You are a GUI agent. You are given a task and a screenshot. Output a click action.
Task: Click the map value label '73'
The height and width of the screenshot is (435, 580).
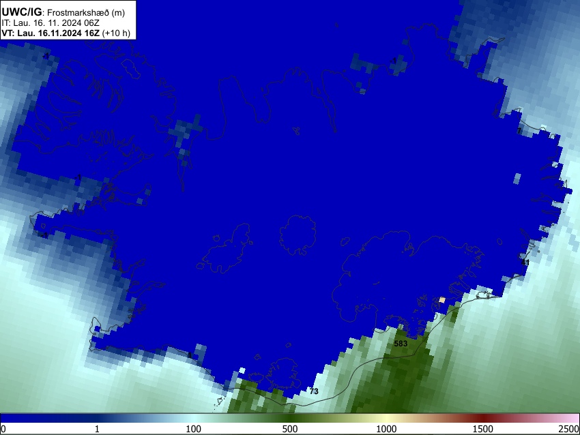[314, 391]
